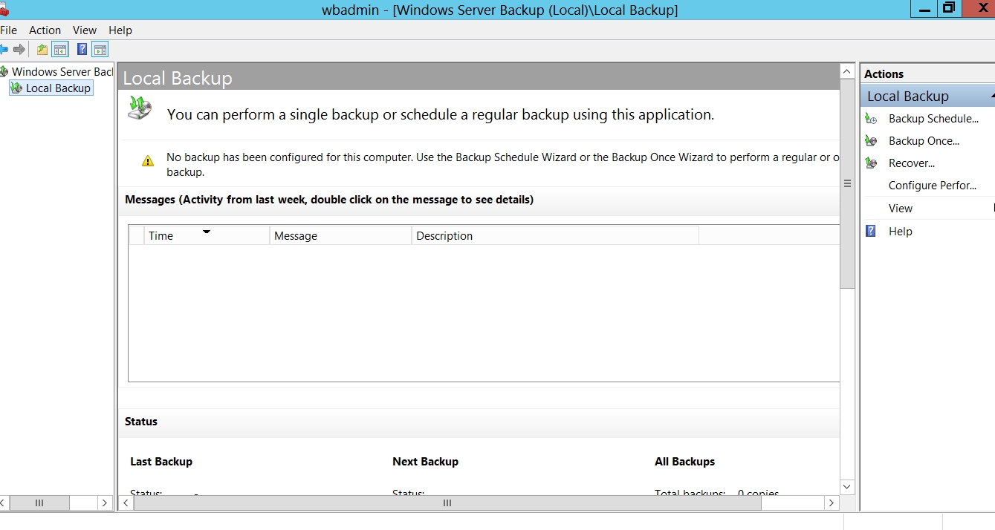The height and width of the screenshot is (530, 995).
Task: Click the Description column header
Action: (x=555, y=235)
